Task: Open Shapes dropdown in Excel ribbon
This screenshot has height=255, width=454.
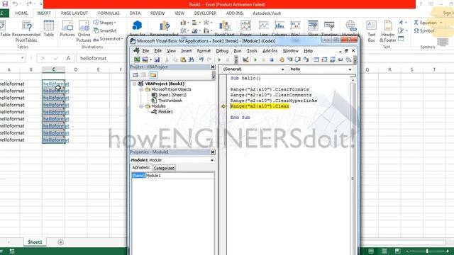Action: (104, 23)
